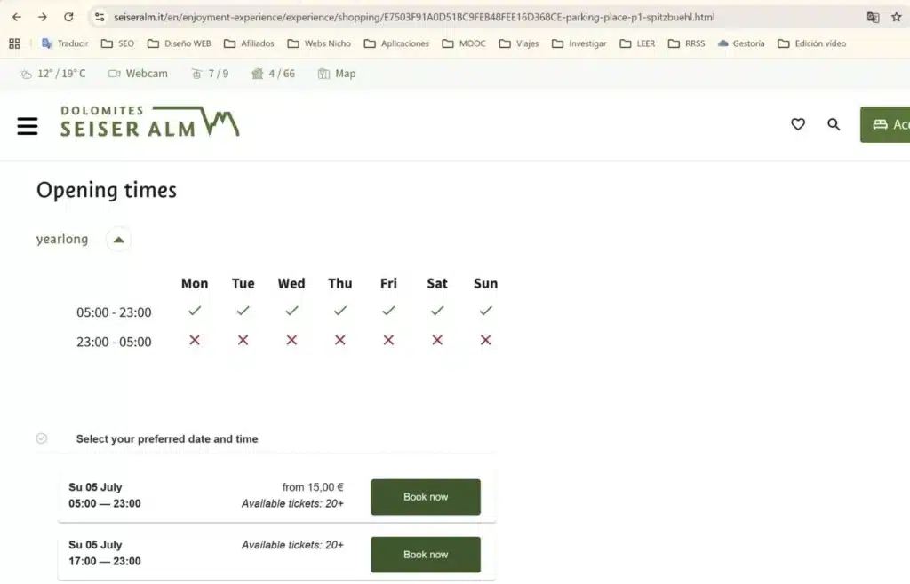
Task: Go back with the browser arrow
Action: [17, 17]
